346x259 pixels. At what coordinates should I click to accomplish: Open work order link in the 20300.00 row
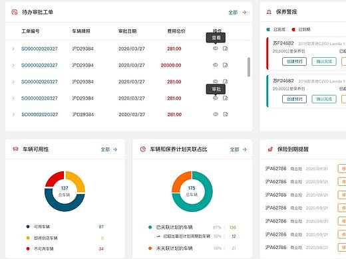[x=39, y=65]
